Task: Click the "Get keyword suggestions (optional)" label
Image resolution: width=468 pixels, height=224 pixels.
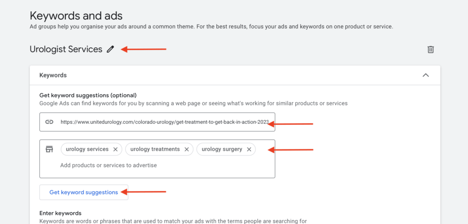Action: click(x=88, y=95)
